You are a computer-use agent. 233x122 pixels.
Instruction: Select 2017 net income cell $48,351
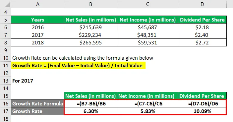click(x=147, y=35)
